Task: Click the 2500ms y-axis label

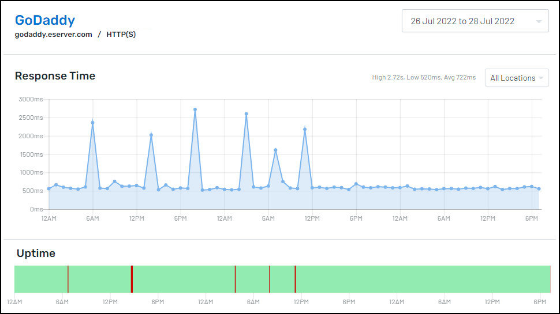Action: [x=31, y=118]
